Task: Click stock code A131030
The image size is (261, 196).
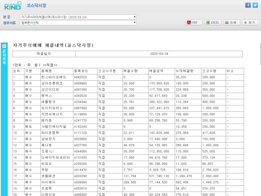Action: tap(80, 158)
